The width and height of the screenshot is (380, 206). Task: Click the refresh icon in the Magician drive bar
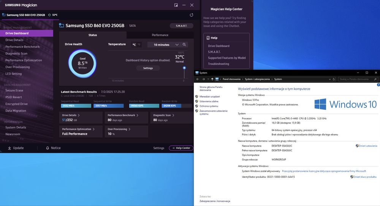click(x=192, y=15)
